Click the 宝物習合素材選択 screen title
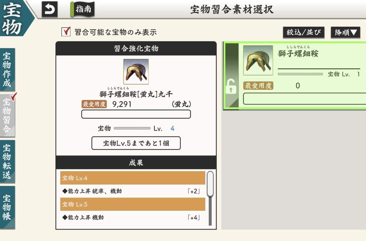 [x=232, y=10]
